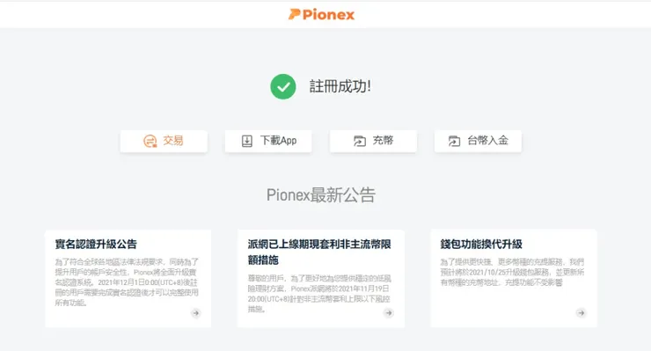
Task: Open the 實名認證升級公告 announcement title
Action: pyautogui.click(x=96, y=245)
